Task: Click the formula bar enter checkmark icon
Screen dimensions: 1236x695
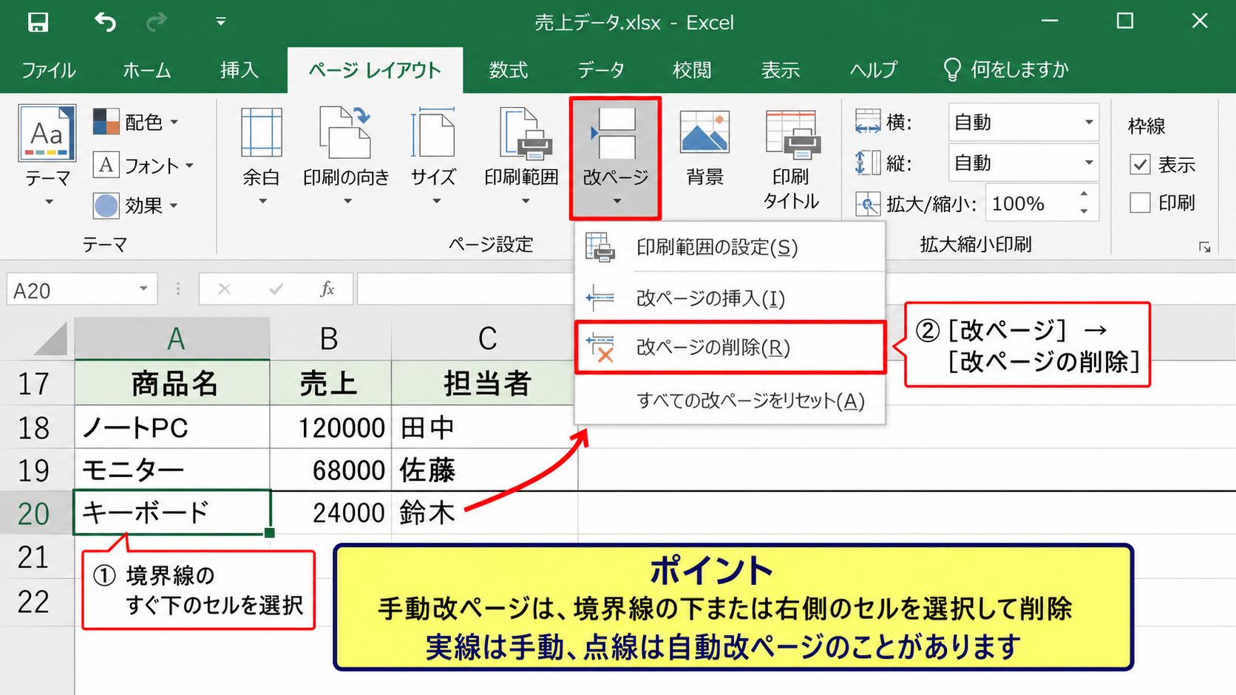Action: [x=276, y=290]
